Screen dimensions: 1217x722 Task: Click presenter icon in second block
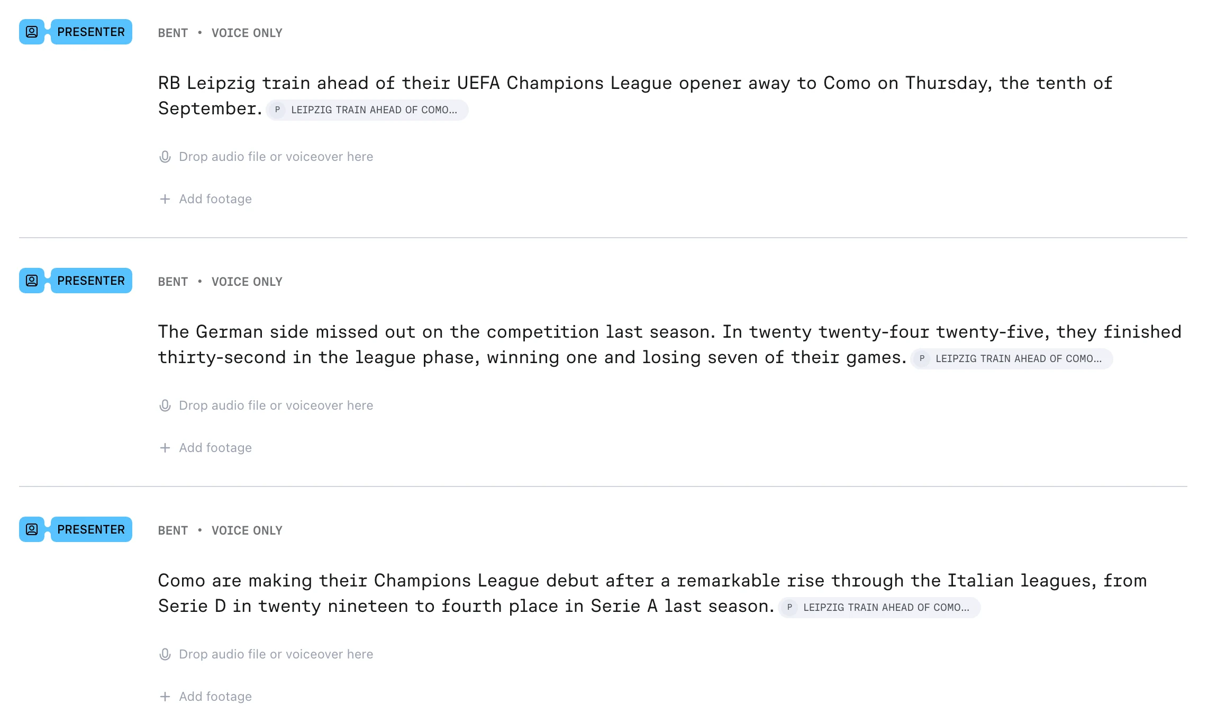coord(32,281)
